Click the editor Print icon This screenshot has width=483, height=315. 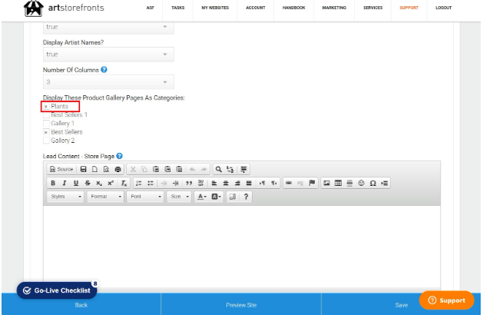(x=117, y=169)
